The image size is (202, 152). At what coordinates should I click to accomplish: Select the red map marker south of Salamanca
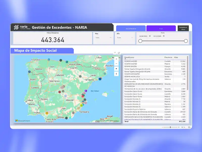coord(60,92)
